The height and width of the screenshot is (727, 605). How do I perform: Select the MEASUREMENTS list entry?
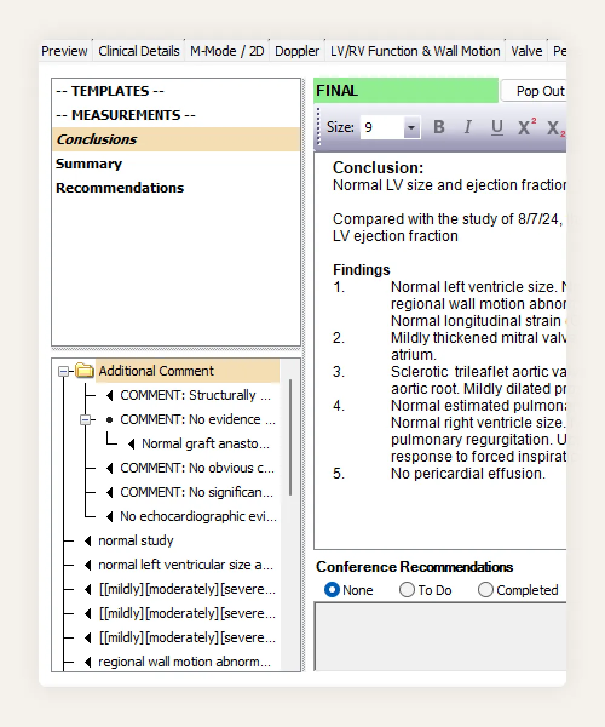click(x=176, y=115)
